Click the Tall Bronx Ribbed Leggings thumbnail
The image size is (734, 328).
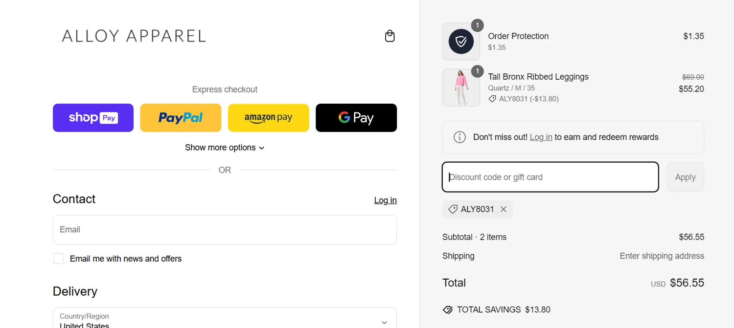(x=461, y=87)
